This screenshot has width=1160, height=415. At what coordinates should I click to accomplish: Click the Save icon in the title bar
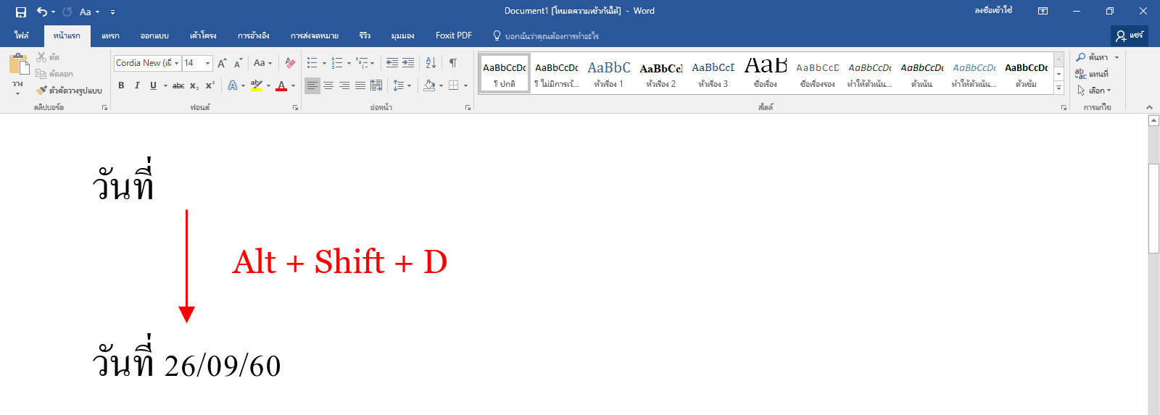pyautogui.click(x=20, y=12)
